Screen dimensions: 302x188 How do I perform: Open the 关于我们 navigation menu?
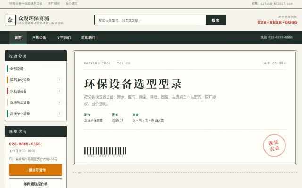[64, 38]
